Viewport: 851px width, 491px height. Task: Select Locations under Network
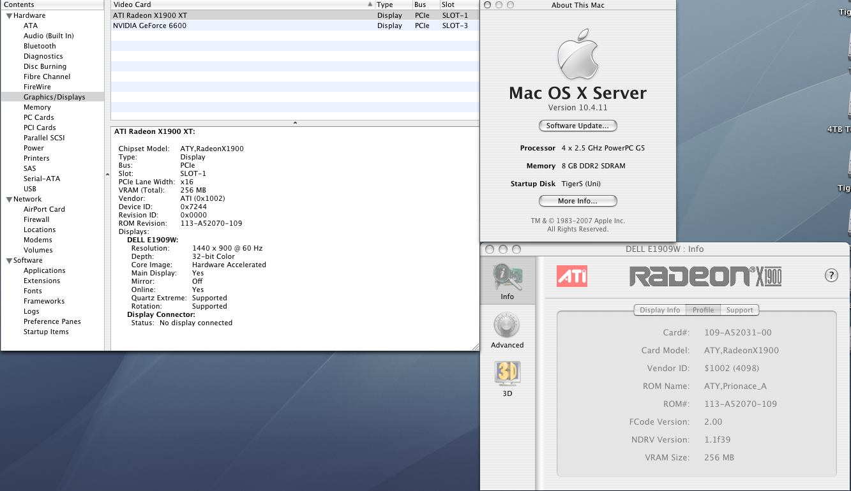point(40,230)
